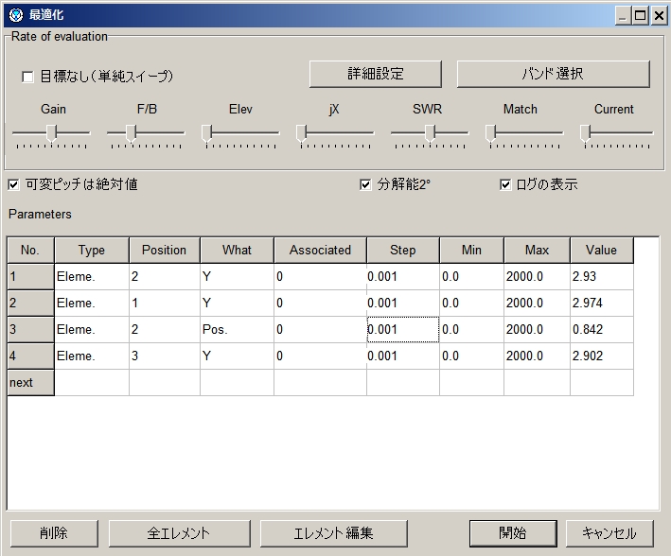Click the Min cell 0.0 in row 4

coord(471,356)
